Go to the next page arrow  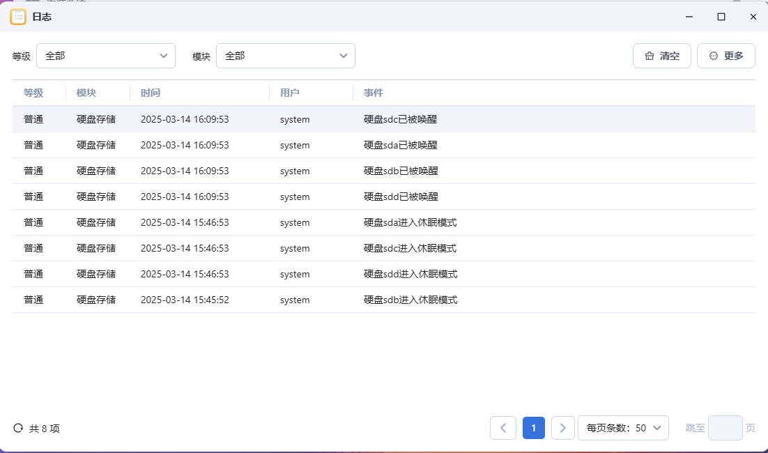coord(563,428)
